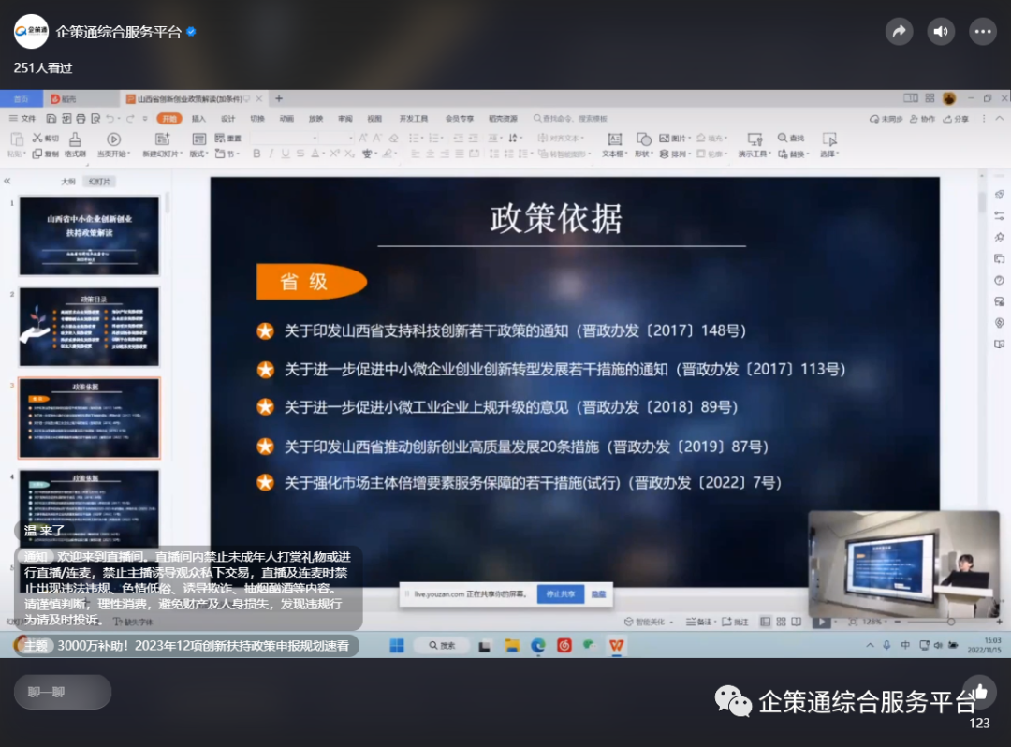
Task: Select the 政策目录 slide 2 thumbnail
Action: [89, 327]
